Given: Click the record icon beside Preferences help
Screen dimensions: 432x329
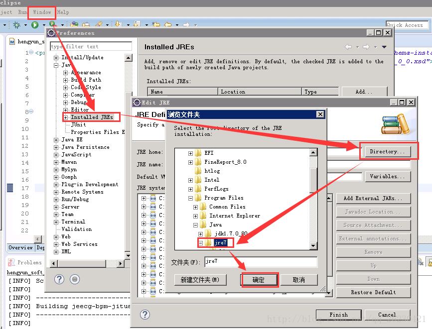Looking at the screenshot, I should click(x=75, y=279).
